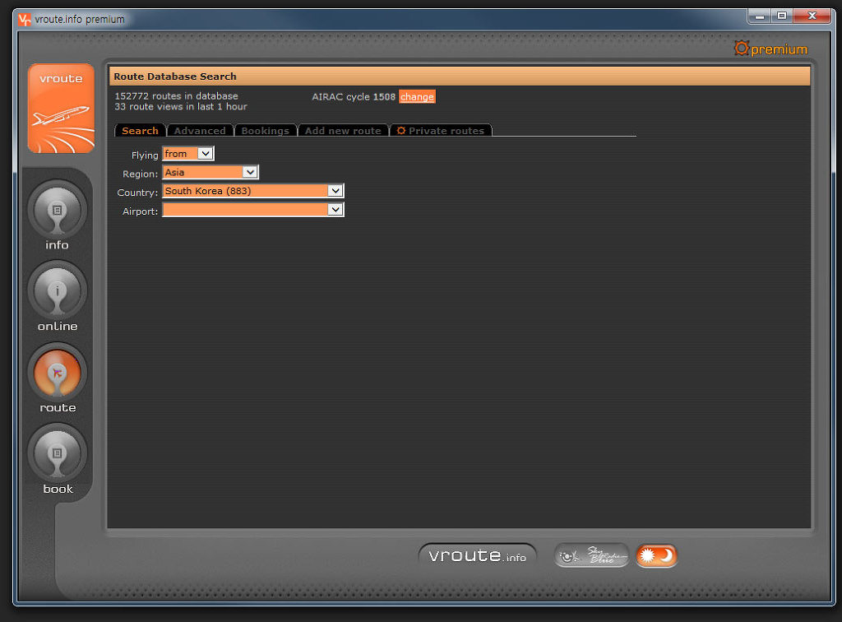Screen dimensions: 842x622
Task: Open the Private routes tab
Action: tap(441, 131)
